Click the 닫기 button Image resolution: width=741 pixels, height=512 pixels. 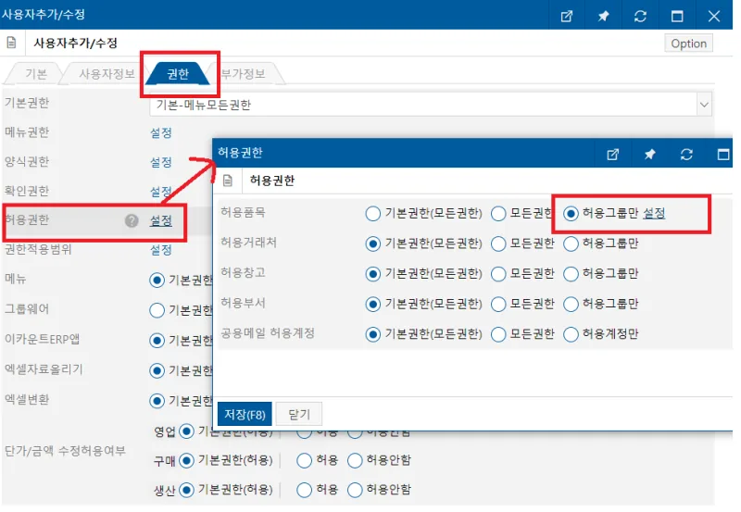(x=299, y=414)
